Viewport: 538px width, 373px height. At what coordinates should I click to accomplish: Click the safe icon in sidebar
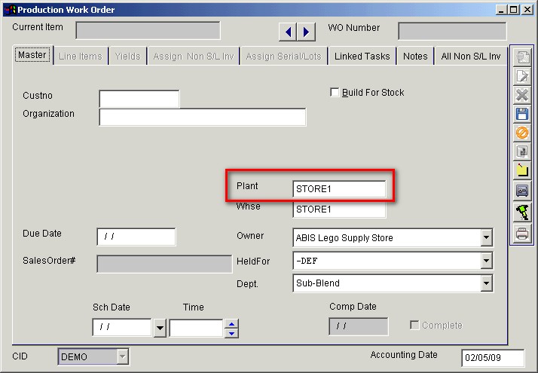(x=521, y=191)
